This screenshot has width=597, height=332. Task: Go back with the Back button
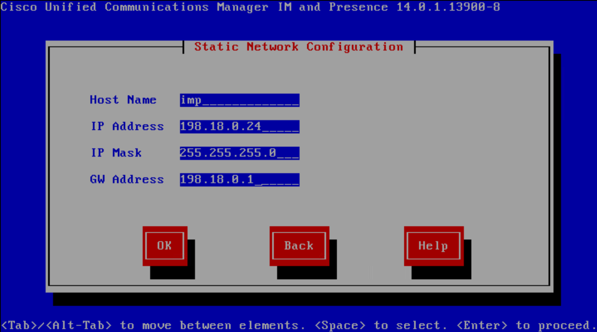point(299,246)
